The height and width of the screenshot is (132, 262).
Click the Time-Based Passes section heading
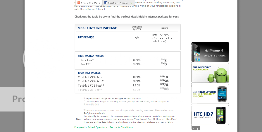(91, 56)
